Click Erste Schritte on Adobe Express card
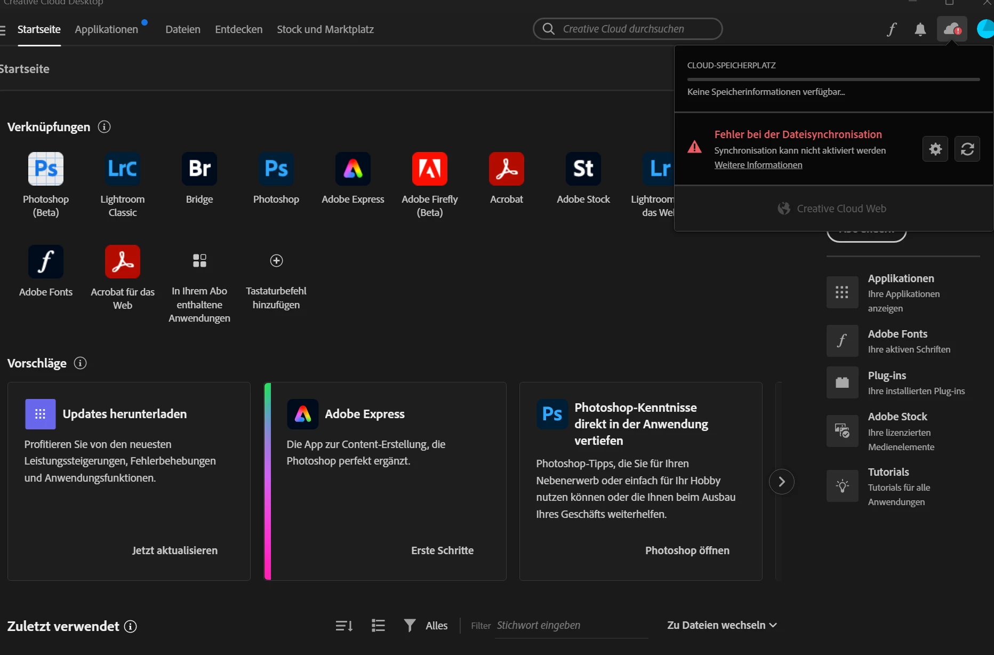This screenshot has width=994, height=655. click(x=442, y=550)
